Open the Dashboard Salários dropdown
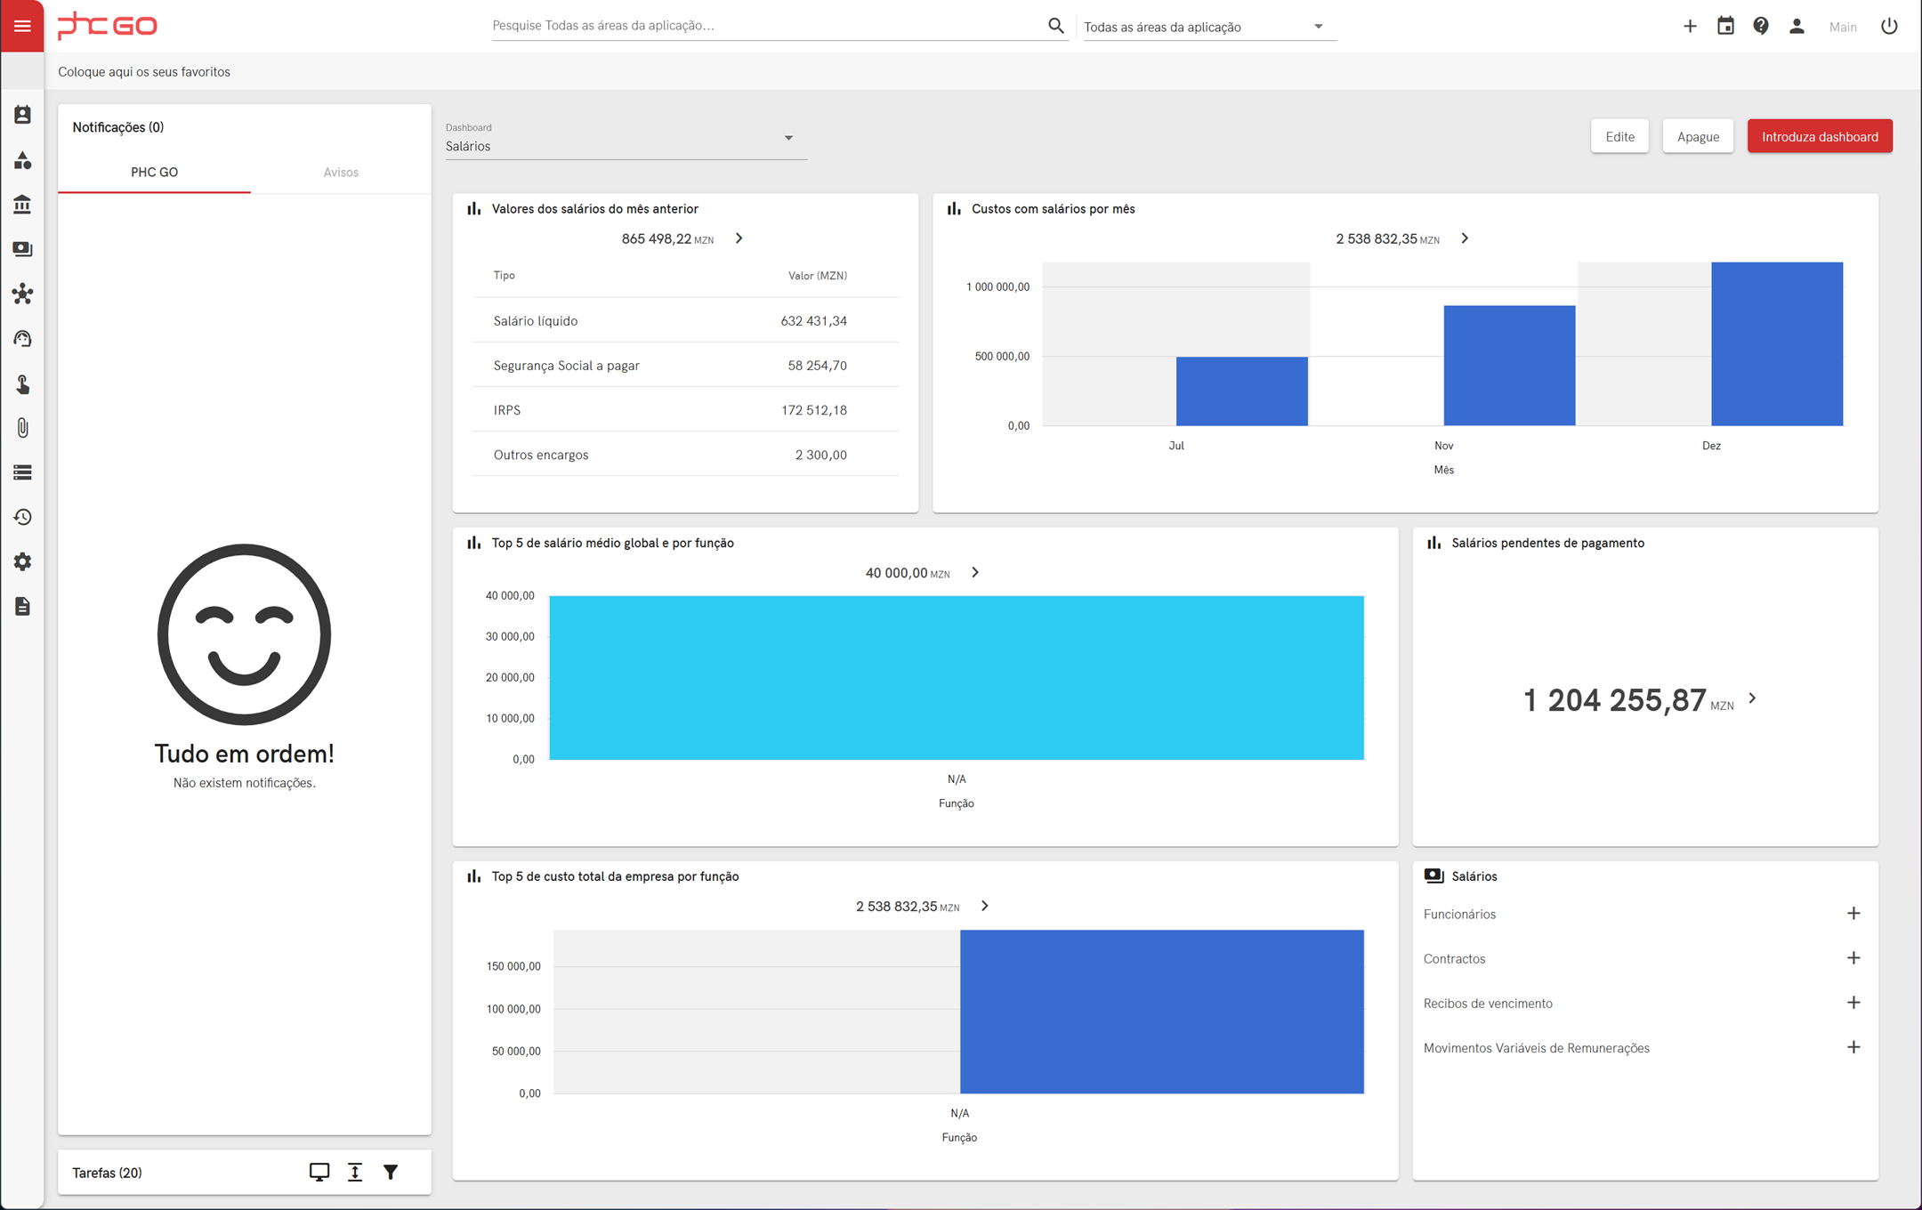1922x1210 pixels. click(626, 139)
